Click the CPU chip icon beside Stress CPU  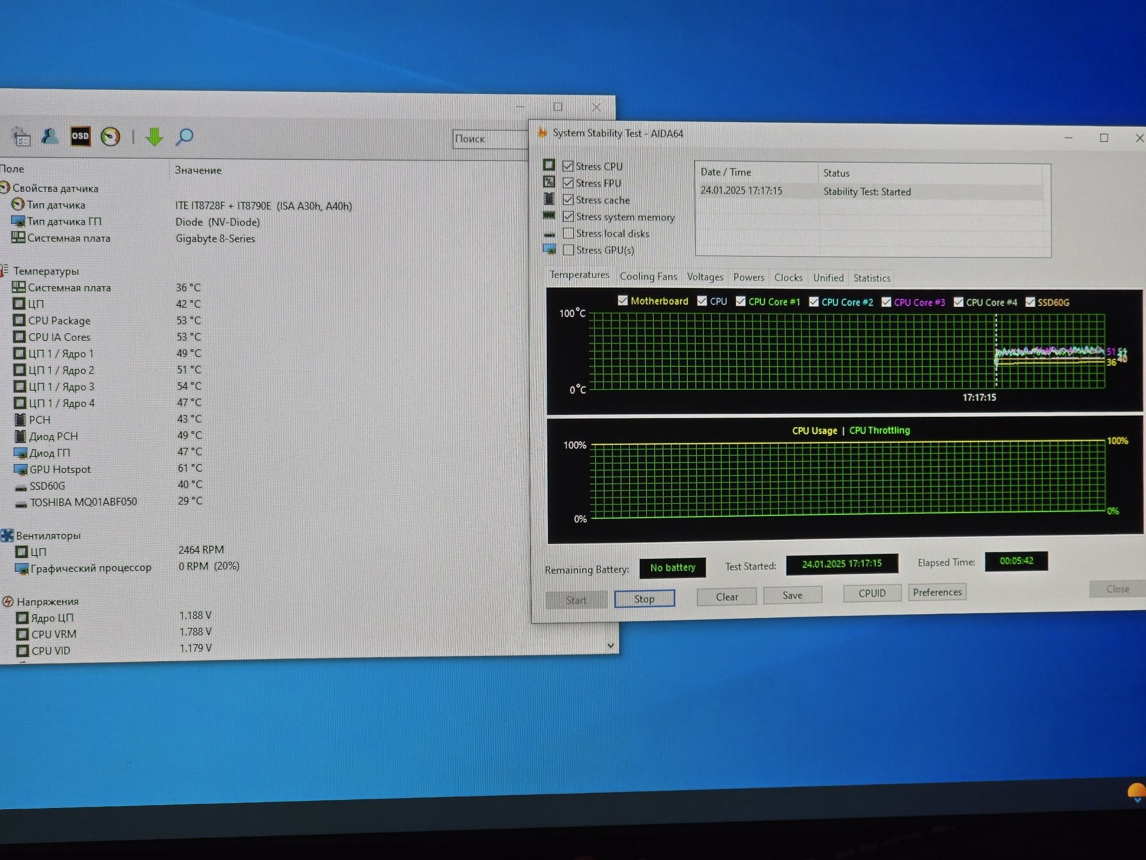548,165
